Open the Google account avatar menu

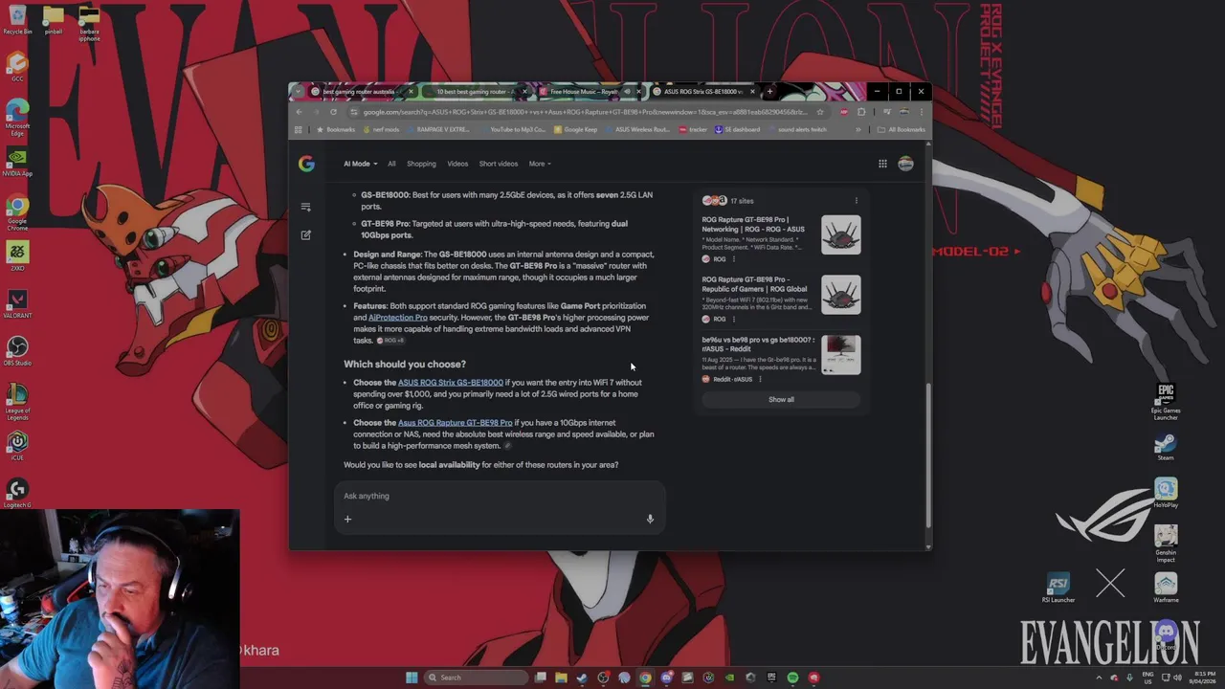pyautogui.click(x=905, y=164)
